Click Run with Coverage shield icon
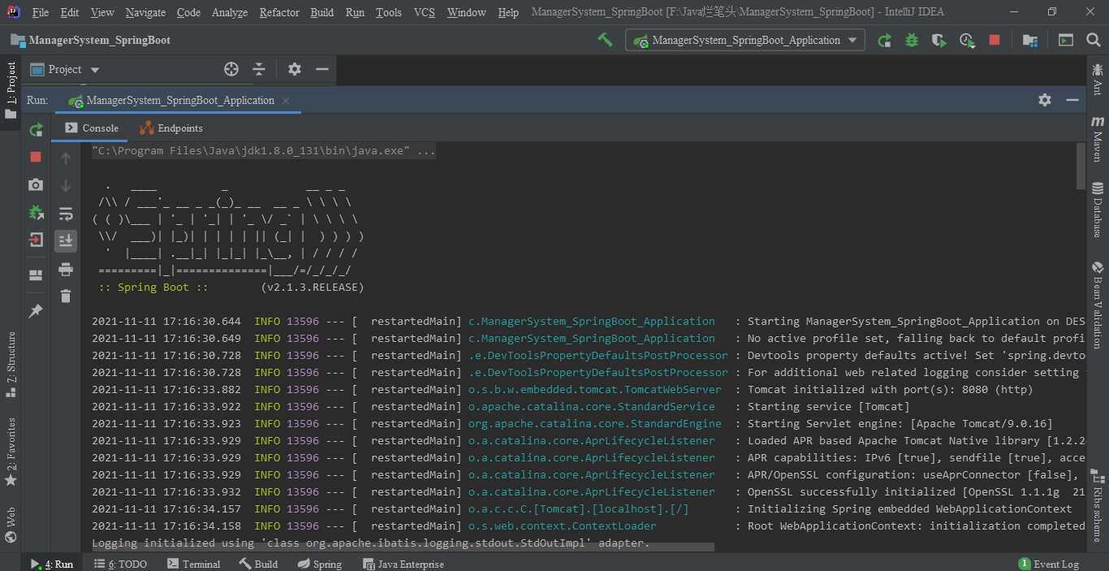 939,40
